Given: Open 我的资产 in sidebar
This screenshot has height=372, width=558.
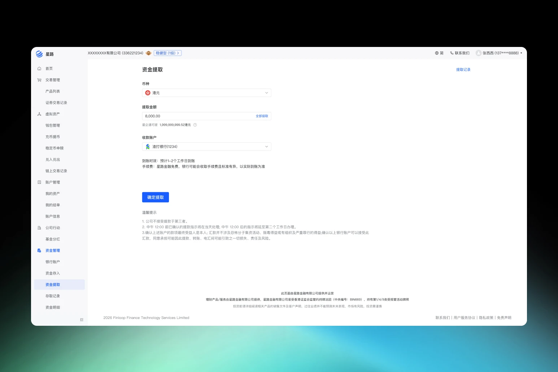Looking at the screenshot, I should pos(53,194).
